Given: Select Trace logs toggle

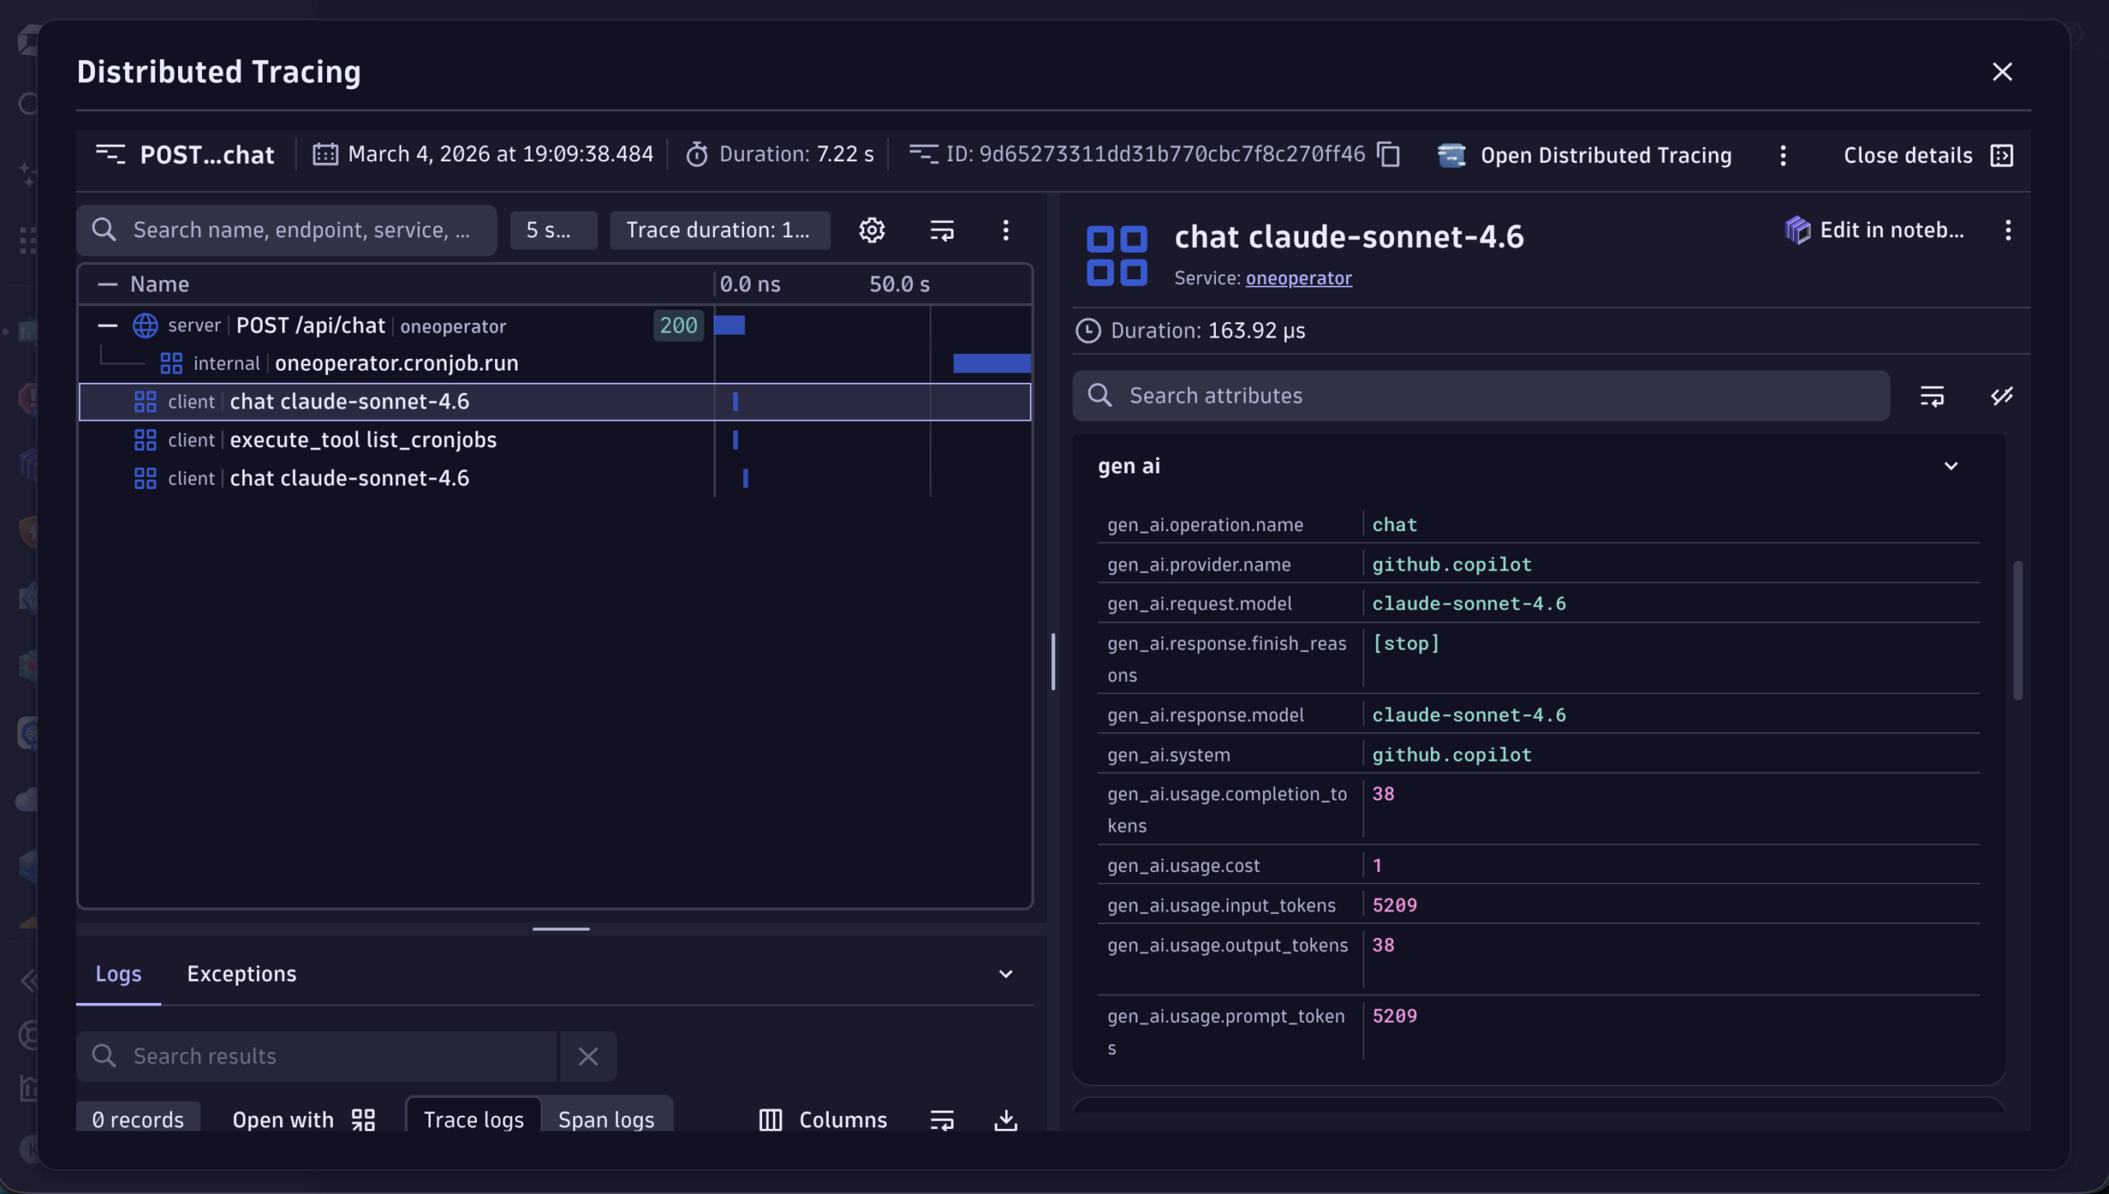Looking at the screenshot, I should [474, 1119].
